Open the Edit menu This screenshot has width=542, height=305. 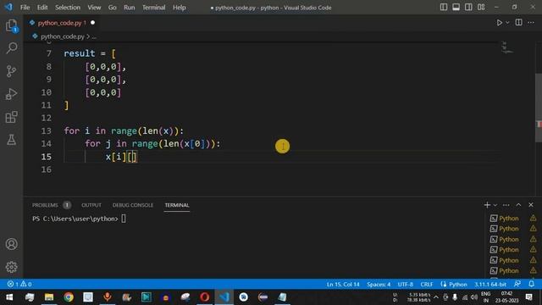42,8
